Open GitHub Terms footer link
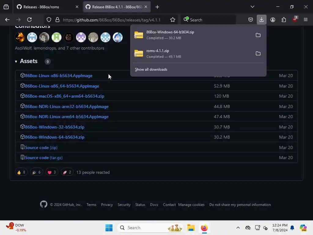The width and height of the screenshot is (313, 235). tap(91, 205)
